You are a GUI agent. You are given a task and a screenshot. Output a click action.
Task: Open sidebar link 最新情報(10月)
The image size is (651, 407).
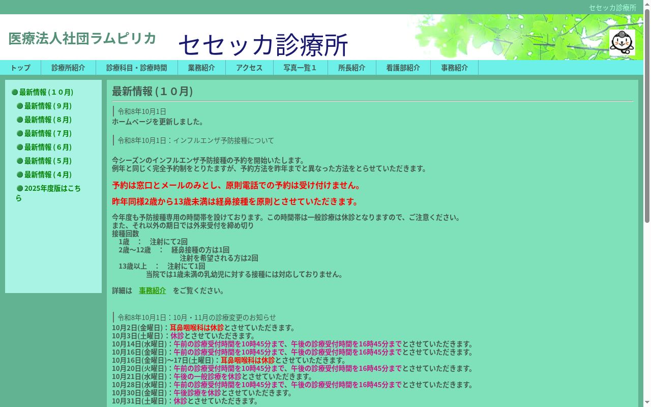(46, 93)
